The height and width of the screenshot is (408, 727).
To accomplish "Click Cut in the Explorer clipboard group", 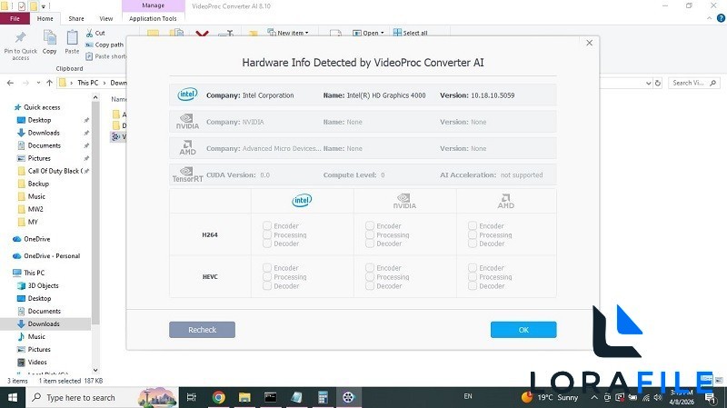I will pyautogui.click(x=95, y=33).
